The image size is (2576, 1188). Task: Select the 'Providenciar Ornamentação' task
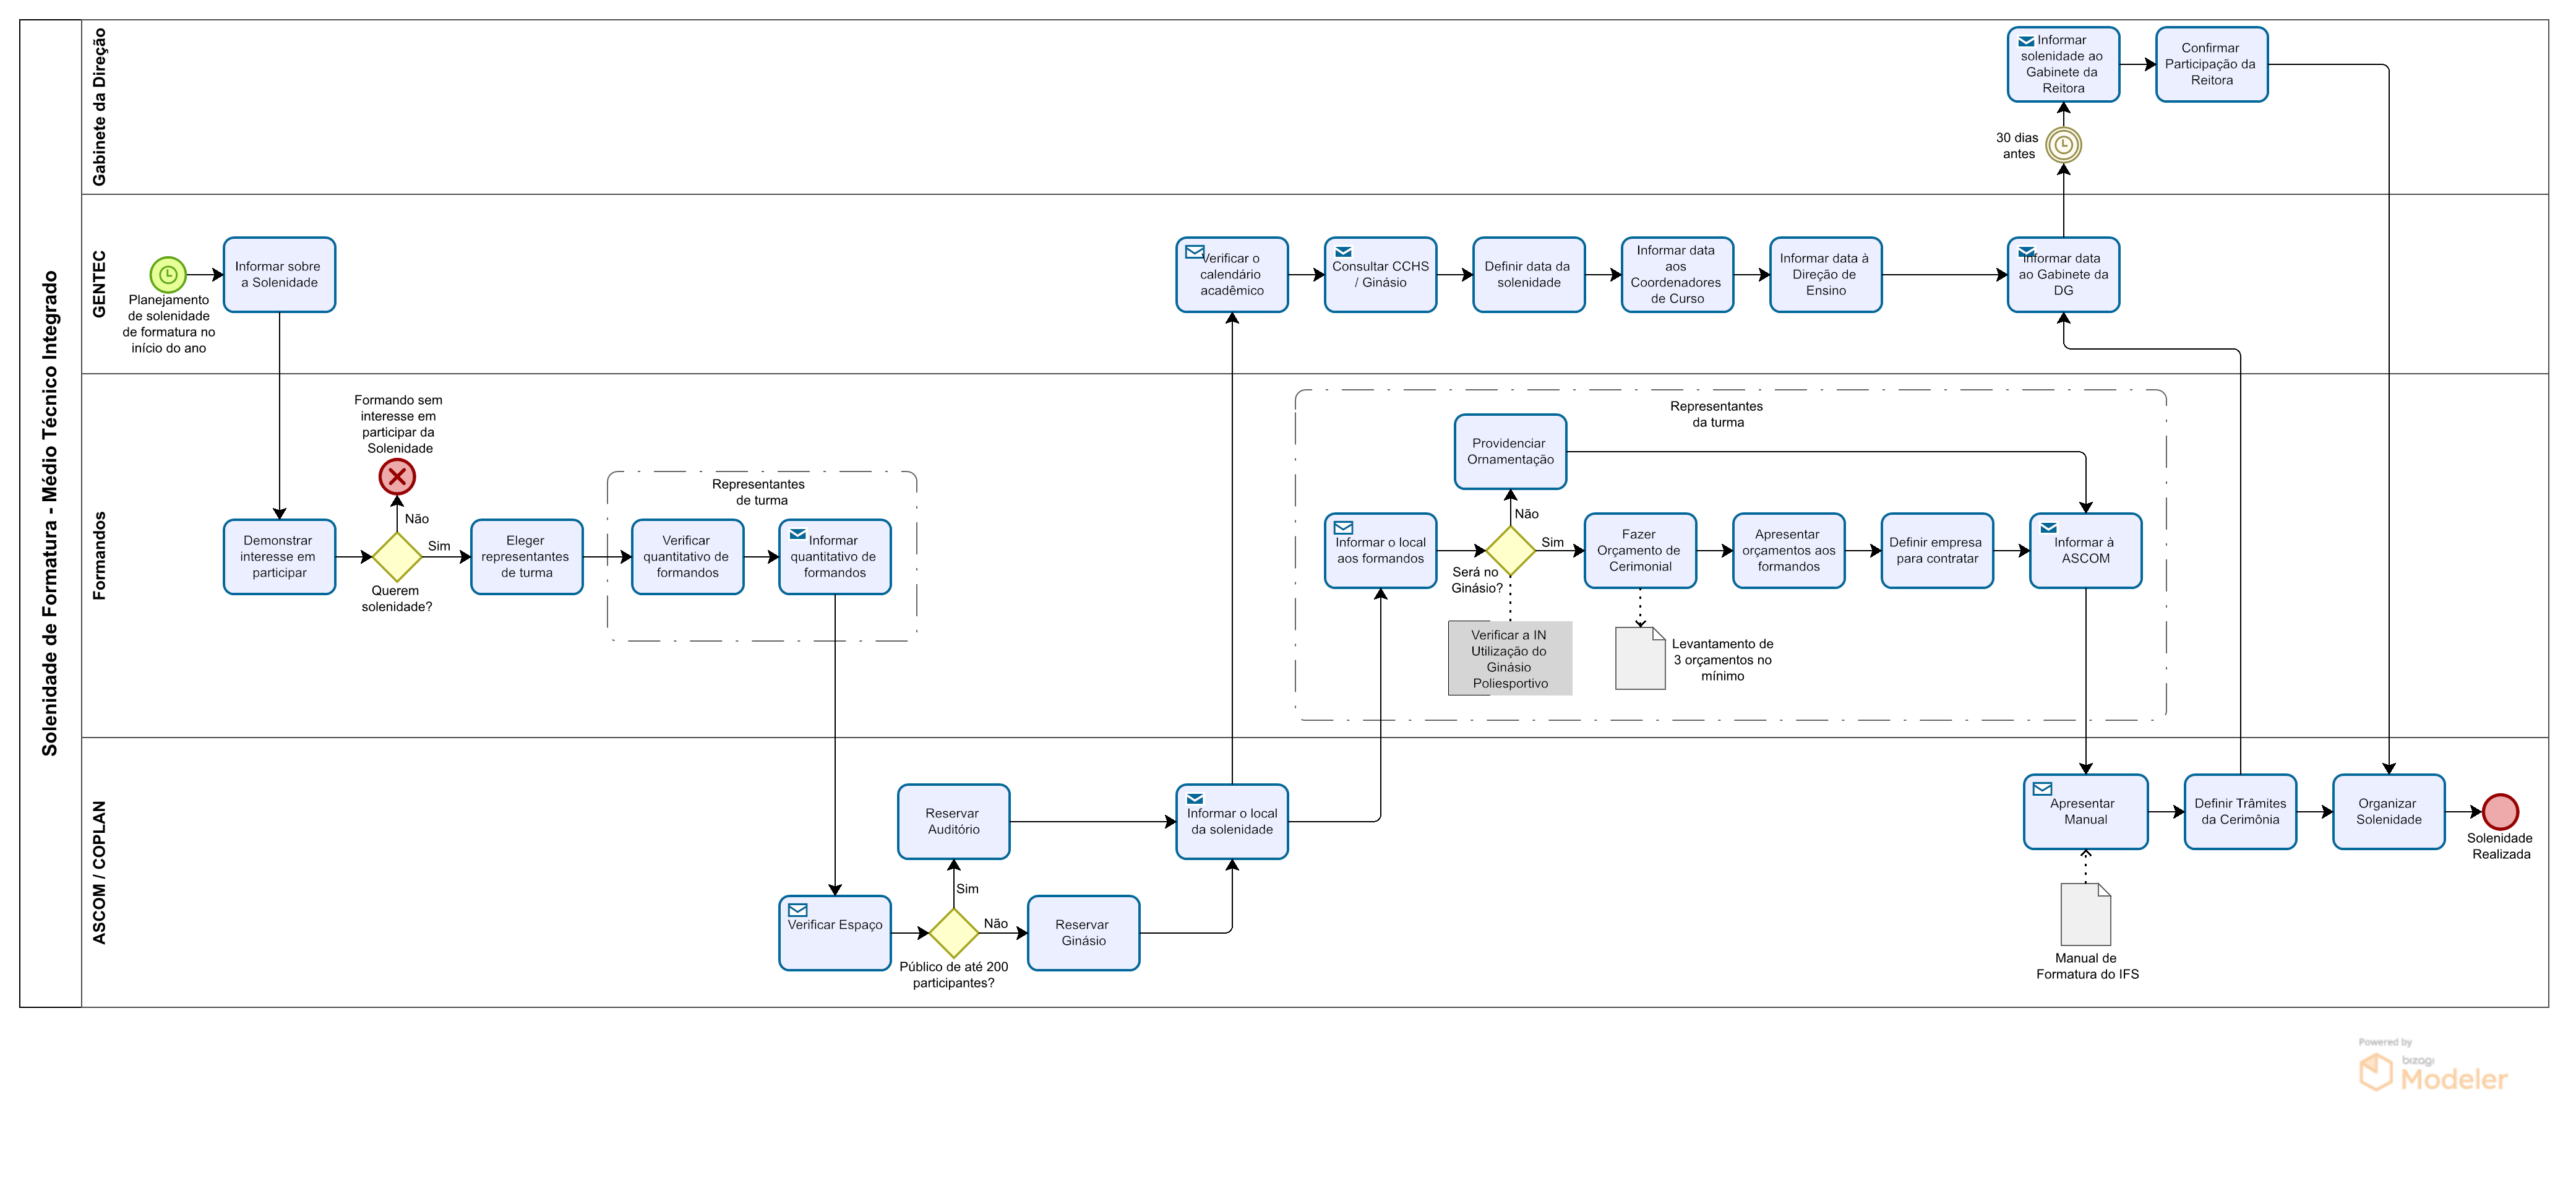tap(1510, 452)
